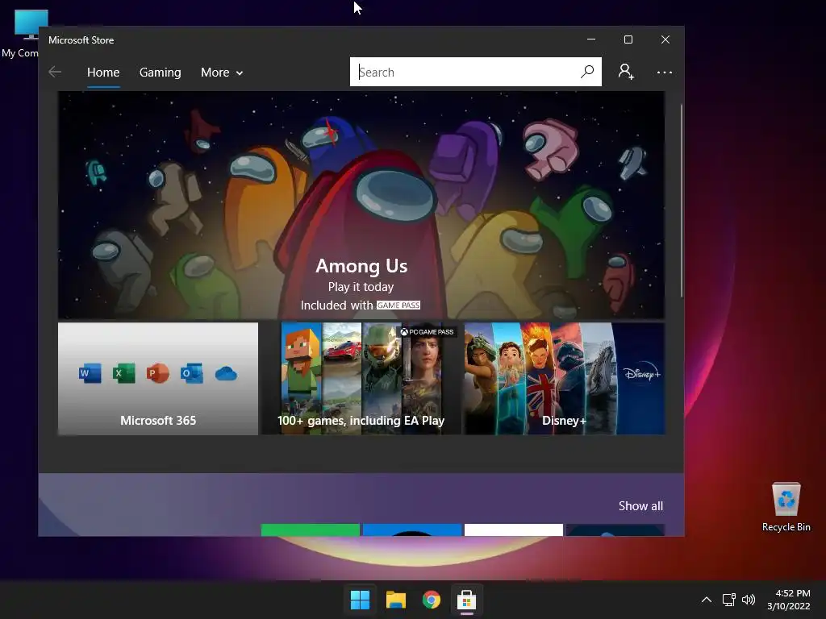
Task: Click the Show all link
Action: (x=640, y=506)
